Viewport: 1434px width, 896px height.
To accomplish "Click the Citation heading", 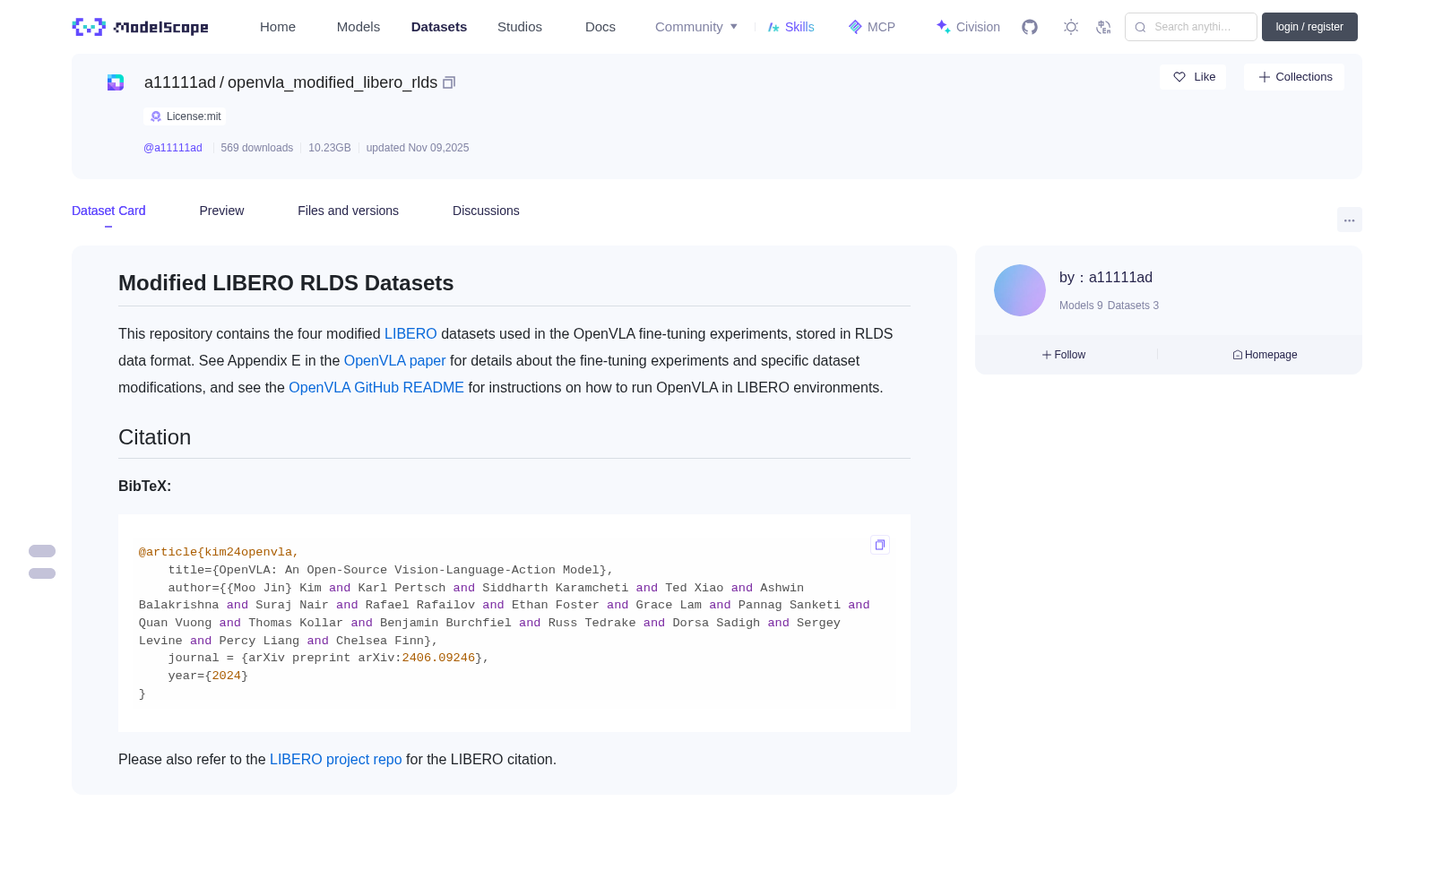I will (155, 437).
